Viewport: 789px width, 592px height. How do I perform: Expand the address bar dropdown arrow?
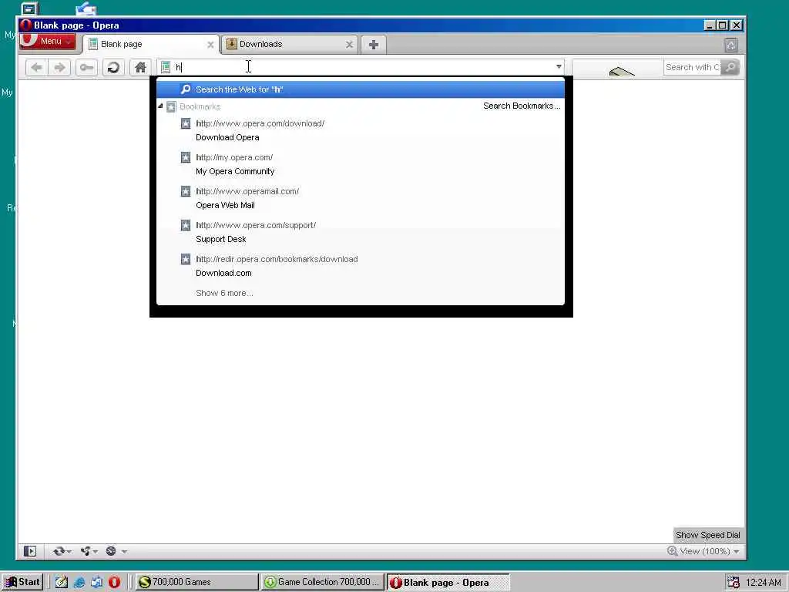coord(559,66)
